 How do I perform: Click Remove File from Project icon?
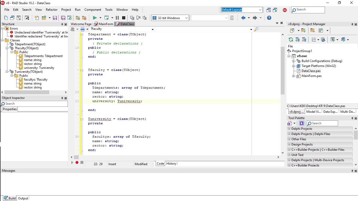click(84, 18)
